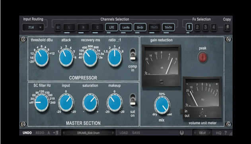Select Fx slot 1
This screenshot has width=251, height=144.
(189, 27)
